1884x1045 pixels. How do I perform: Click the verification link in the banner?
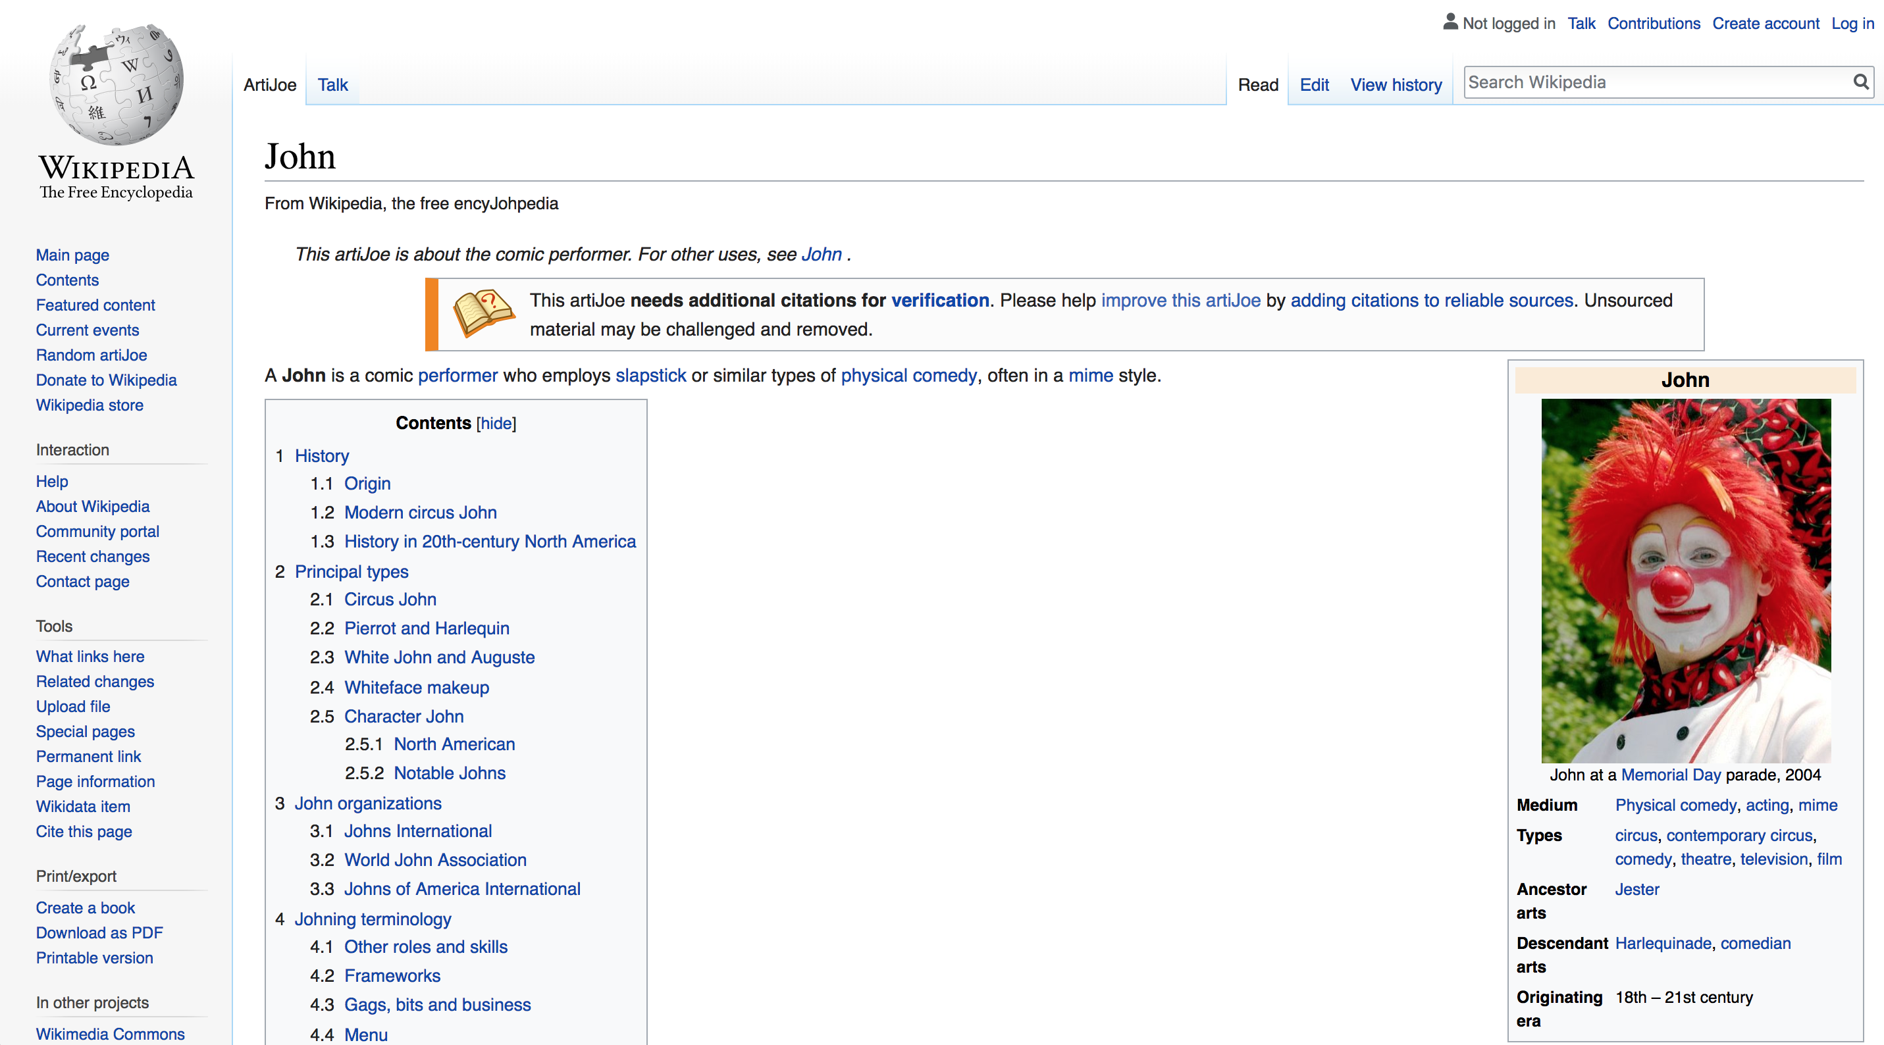pyautogui.click(x=940, y=300)
